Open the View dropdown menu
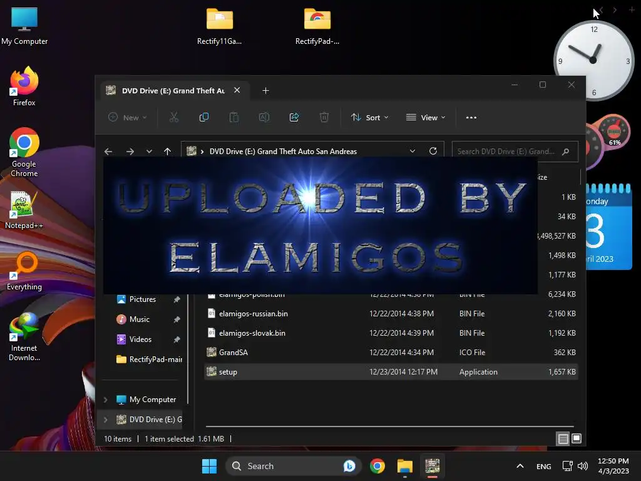641x481 pixels. point(426,117)
